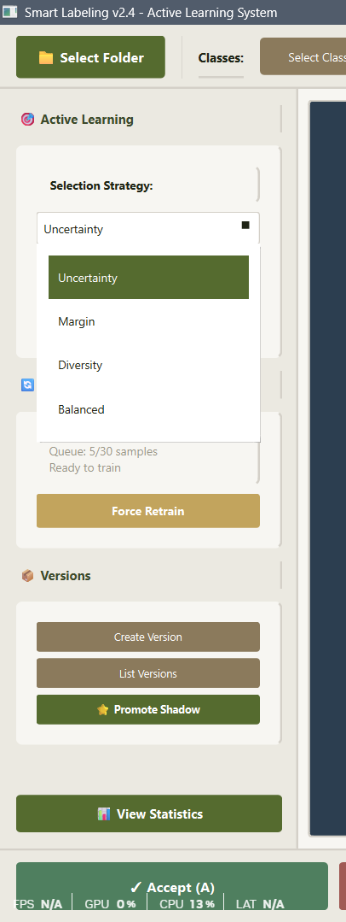The image size is (346, 922).
Task: Choose the Balanced selection strategy
Action: click(x=148, y=409)
